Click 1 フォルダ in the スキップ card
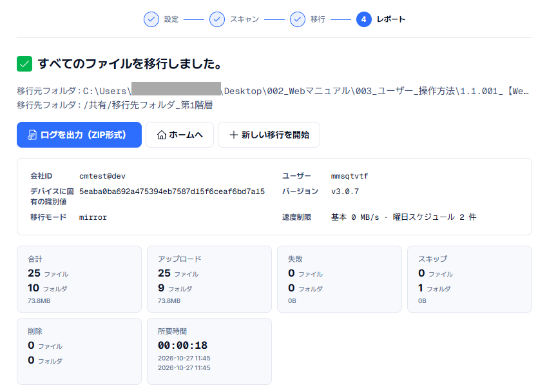The width and height of the screenshot is (547, 392). click(434, 288)
